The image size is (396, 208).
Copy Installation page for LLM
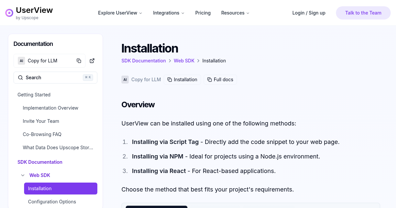182,80
